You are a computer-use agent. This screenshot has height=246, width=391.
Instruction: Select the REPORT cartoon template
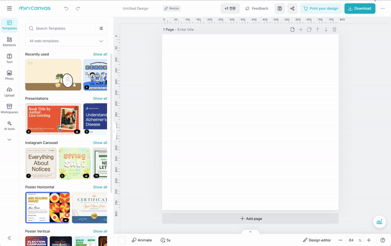[x=95, y=75]
